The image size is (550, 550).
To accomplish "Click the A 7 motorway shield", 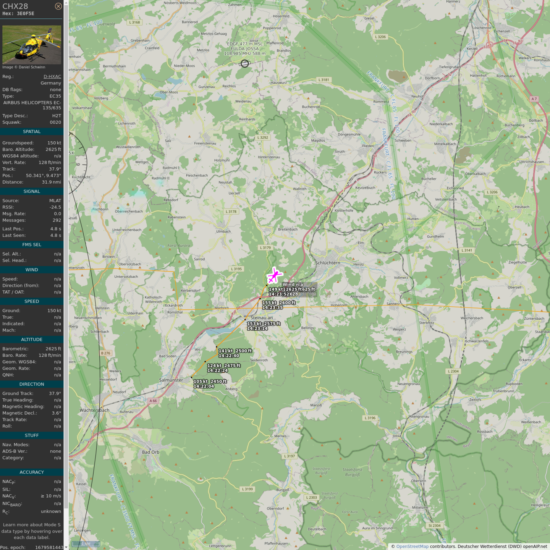I will point(534,99).
